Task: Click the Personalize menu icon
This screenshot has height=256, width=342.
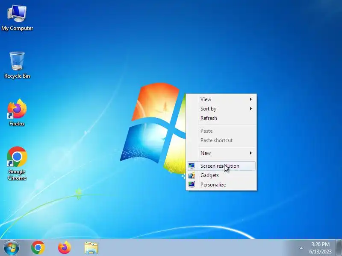Action: pos(192,185)
